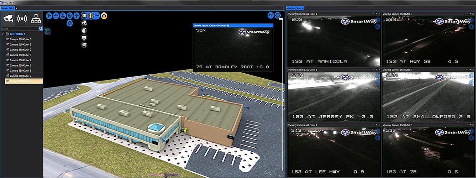Select the orbit rotate tool

70,16
